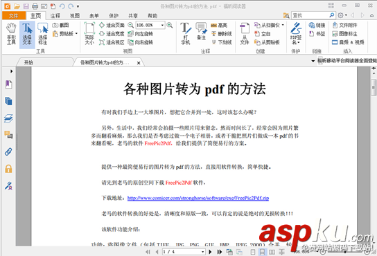Zoom out with the ribbon minus magnifier
The width and height of the screenshot is (377, 256).
coord(130,25)
